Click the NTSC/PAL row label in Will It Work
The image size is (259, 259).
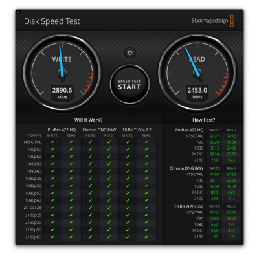(x=32, y=142)
